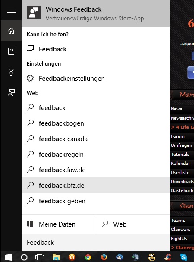The image size is (195, 262).
Task: Click the lightbulb tips icon
Action: [x=11, y=72]
